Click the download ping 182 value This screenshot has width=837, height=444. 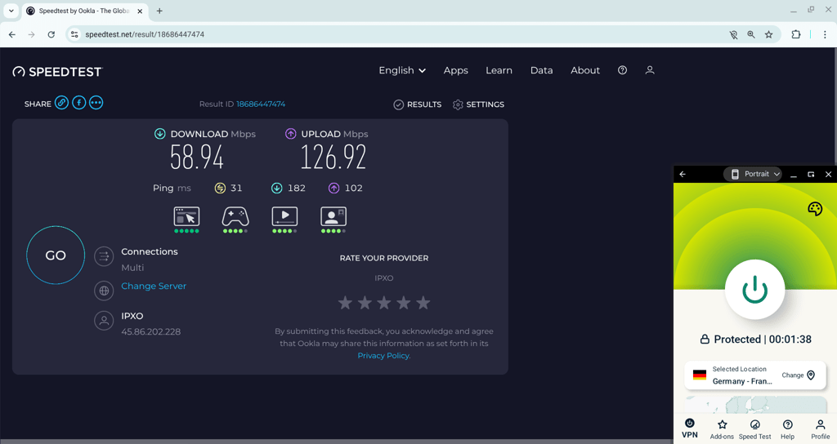(x=296, y=189)
